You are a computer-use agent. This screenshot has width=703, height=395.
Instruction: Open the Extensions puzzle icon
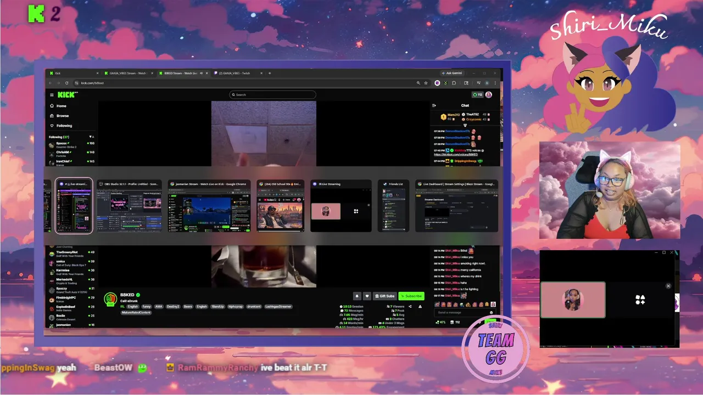click(x=454, y=83)
